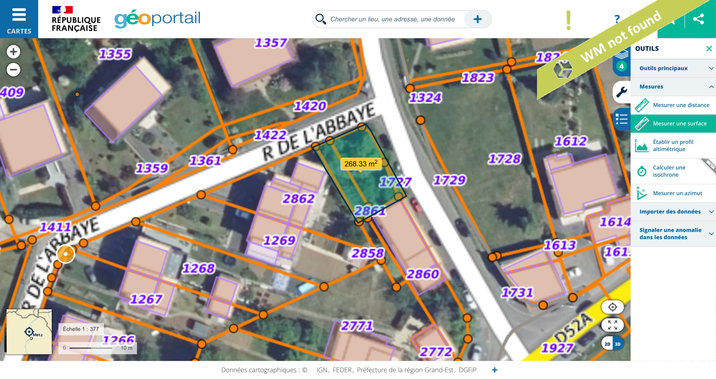The image size is (716, 379).
Task: Collapse the Mesures section
Action: (673, 87)
